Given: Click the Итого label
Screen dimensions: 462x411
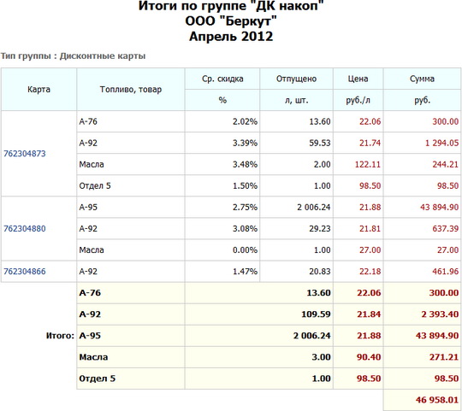Looking at the screenshot, I should pyautogui.click(x=60, y=336).
